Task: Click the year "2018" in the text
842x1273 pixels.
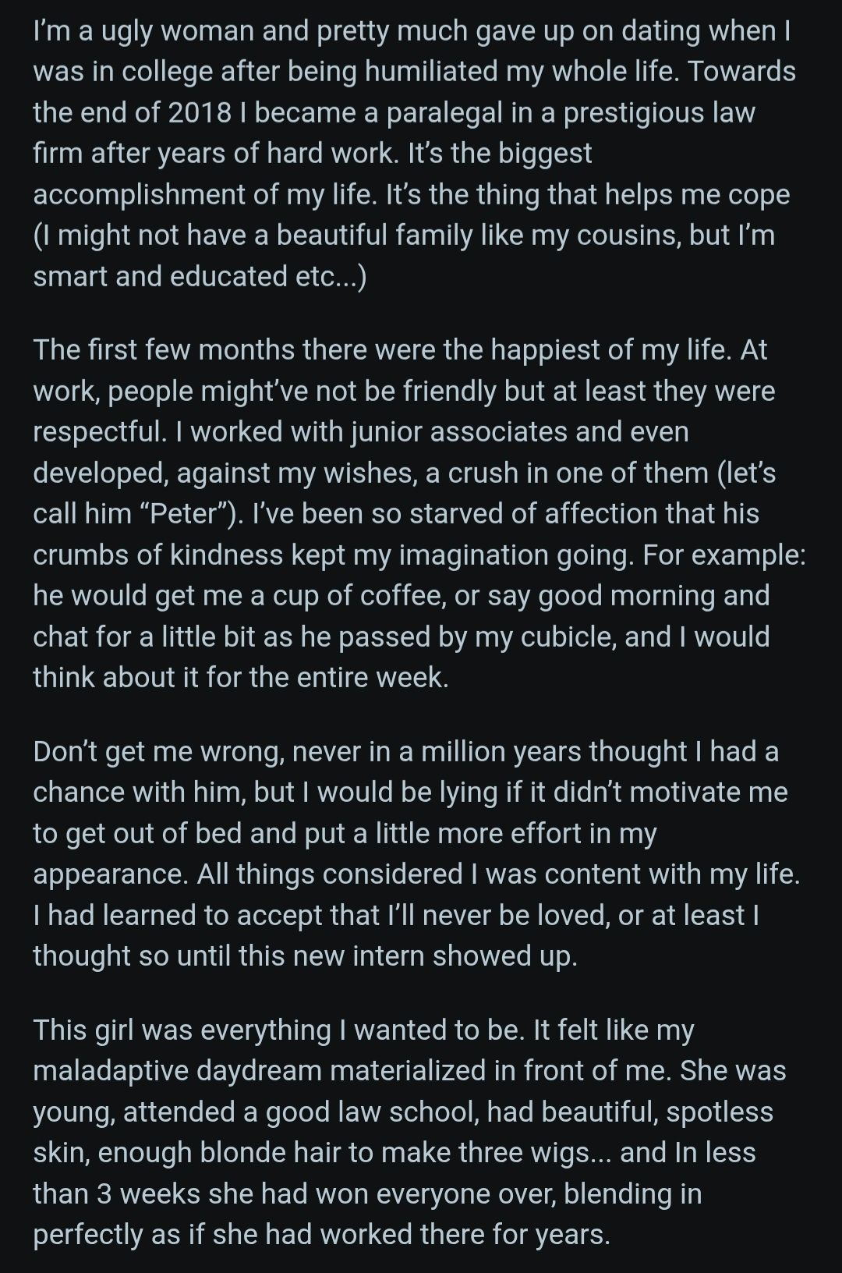Action: (200, 112)
